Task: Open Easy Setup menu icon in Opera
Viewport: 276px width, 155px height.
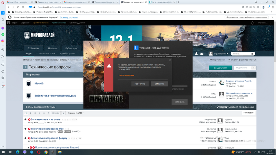Action: pyautogui.click(x=273, y=7)
